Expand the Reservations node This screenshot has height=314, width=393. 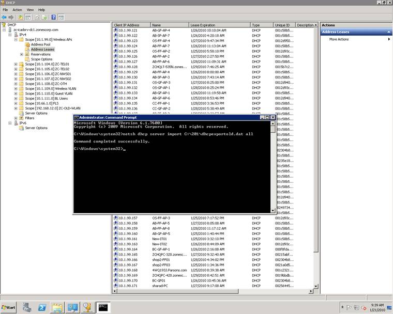[x=21, y=54]
